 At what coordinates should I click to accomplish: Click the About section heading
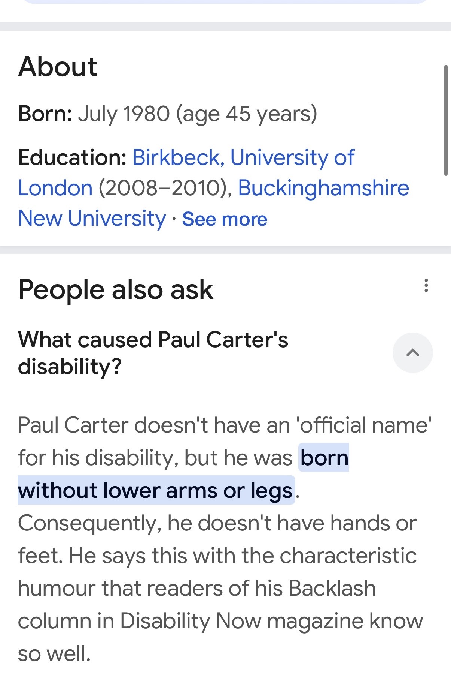point(58,67)
